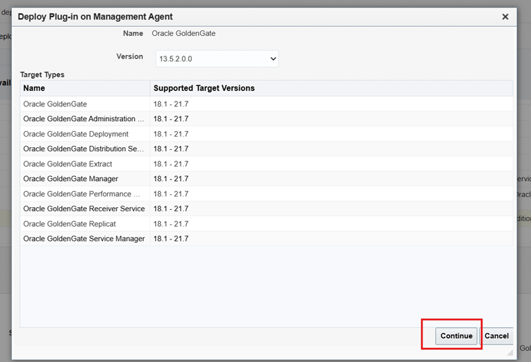
Task: Select the Oracle GoldenGate Manager row
Action: coord(71,179)
